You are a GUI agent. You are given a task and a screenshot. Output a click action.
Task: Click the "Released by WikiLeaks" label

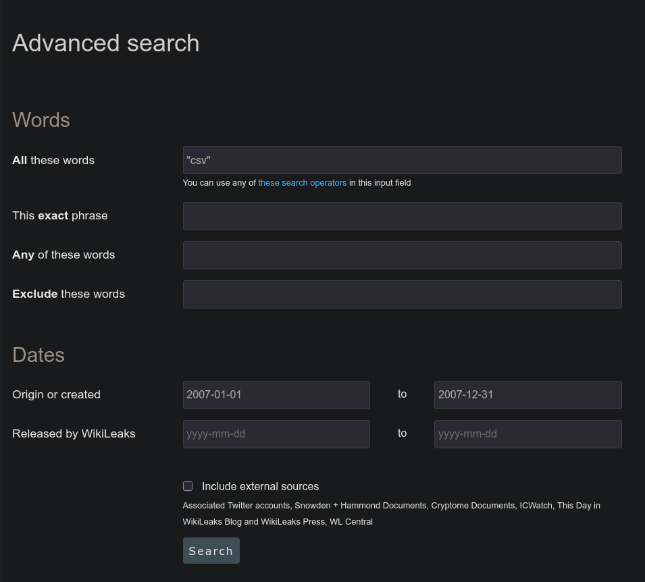click(x=74, y=434)
